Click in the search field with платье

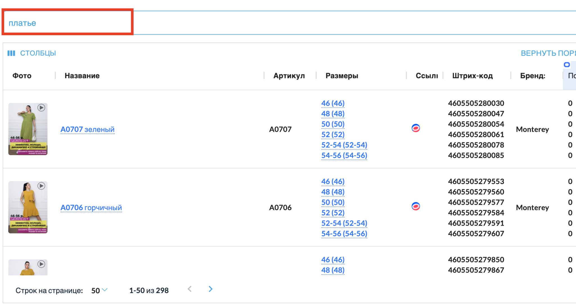[67, 23]
